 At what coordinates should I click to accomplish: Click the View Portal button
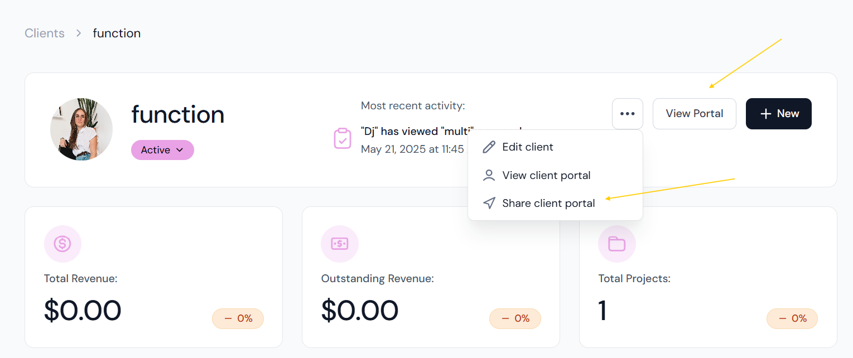(695, 114)
